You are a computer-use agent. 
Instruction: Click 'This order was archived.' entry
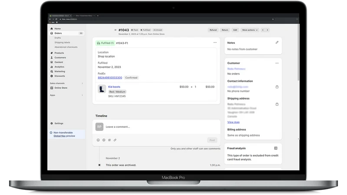click(121, 165)
